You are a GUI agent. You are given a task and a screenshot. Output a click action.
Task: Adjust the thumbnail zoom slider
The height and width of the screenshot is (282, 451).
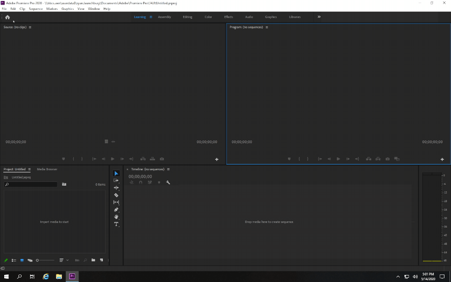coord(38,260)
